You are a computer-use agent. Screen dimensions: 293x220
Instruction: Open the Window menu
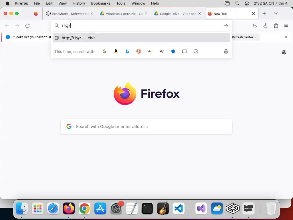pos(138,3)
